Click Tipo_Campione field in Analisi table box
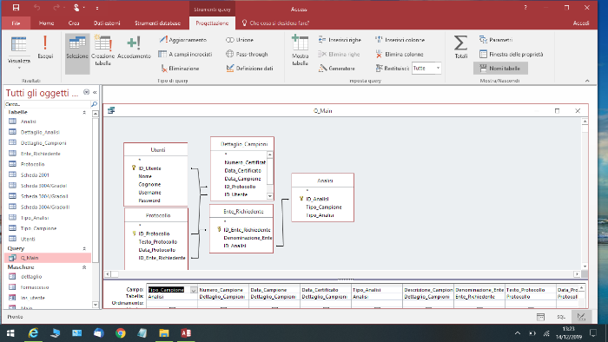Image resolution: width=608 pixels, height=342 pixels. 324,207
